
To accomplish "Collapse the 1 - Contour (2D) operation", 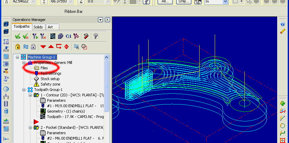I will pos(29,95).
